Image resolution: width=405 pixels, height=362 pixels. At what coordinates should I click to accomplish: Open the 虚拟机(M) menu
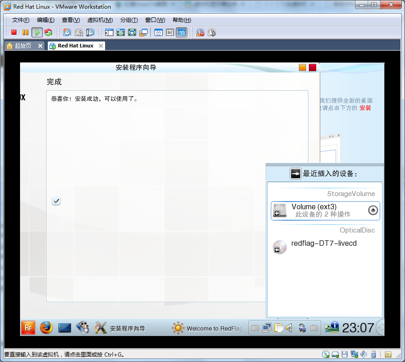click(x=100, y=20)
